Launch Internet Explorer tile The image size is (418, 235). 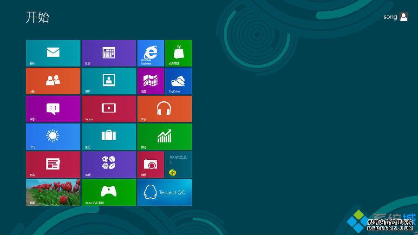coord(150,53)
